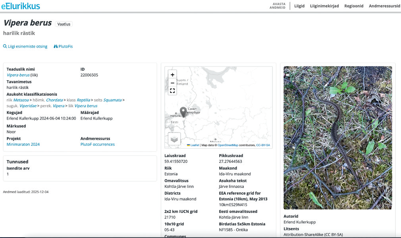Open Liigi esinemiste otsing search
This screenshot has height=238, width=401.
[x=25, y=46]
